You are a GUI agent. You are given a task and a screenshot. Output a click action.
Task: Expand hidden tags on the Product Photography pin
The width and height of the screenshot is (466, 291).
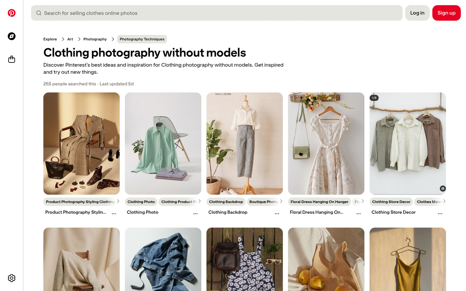tap(118, 201)
